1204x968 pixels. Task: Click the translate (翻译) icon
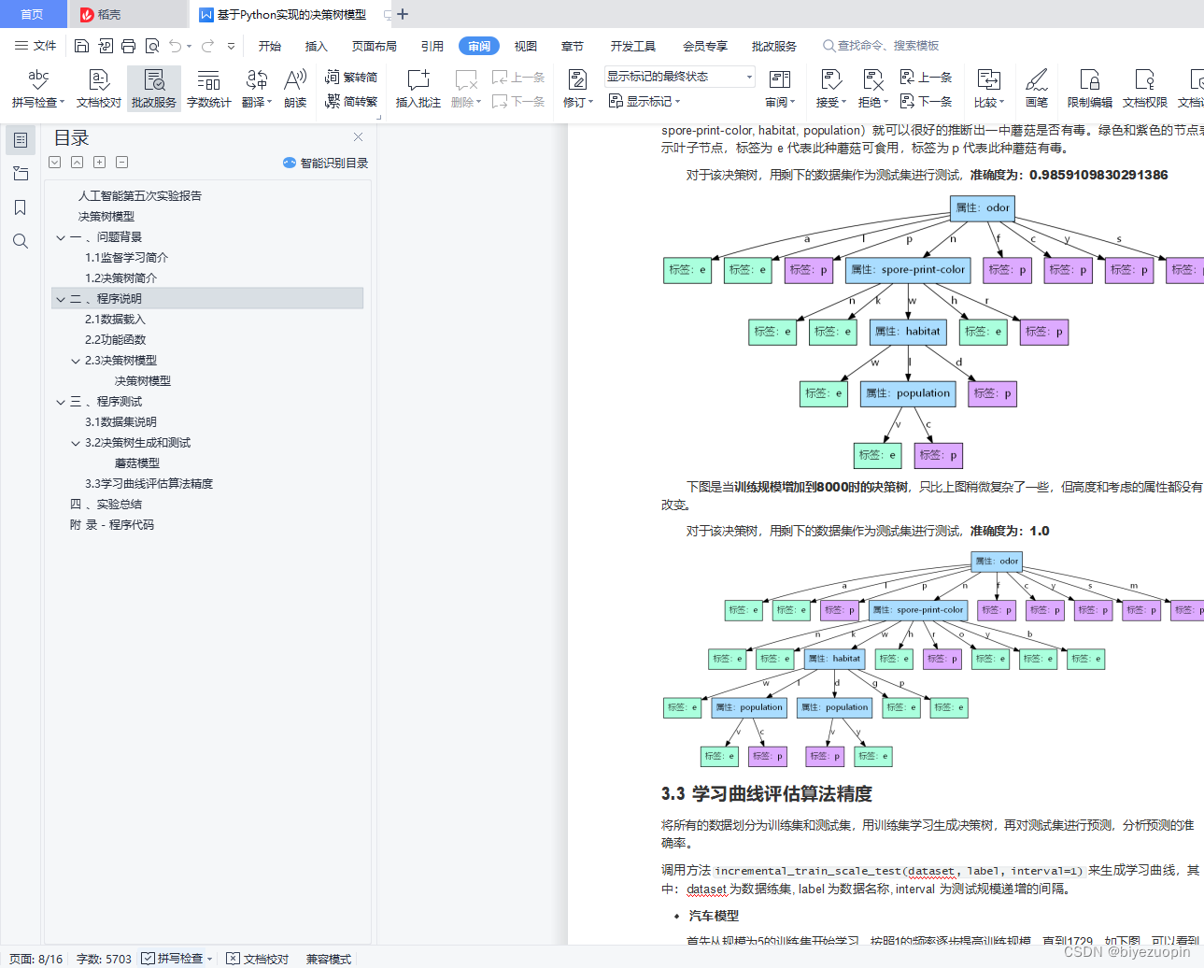256,78
